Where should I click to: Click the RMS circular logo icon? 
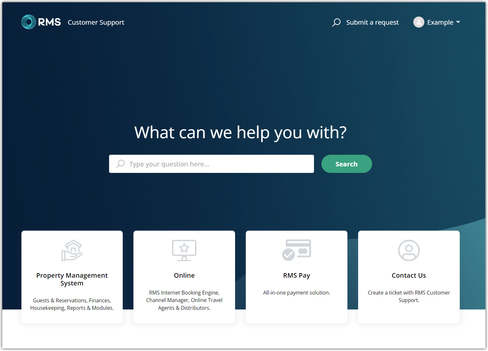point(29,22)
